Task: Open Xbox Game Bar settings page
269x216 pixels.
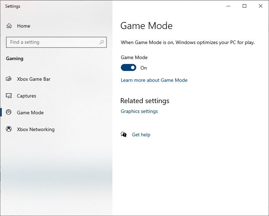Action: (x=34, y=79)
